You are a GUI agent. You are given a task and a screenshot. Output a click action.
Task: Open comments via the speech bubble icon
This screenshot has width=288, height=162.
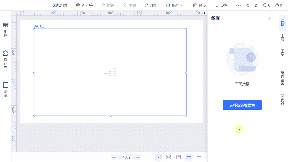pyautogui.click(x=265, y=5)
